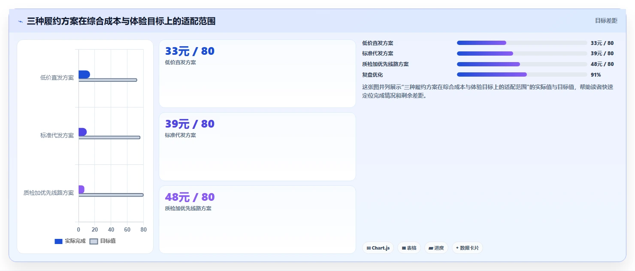Screen dimensions: 635x271
Task: Click the gray target bar for 低价直发方案
Action: pyautogui.click(x=108, y=80)
